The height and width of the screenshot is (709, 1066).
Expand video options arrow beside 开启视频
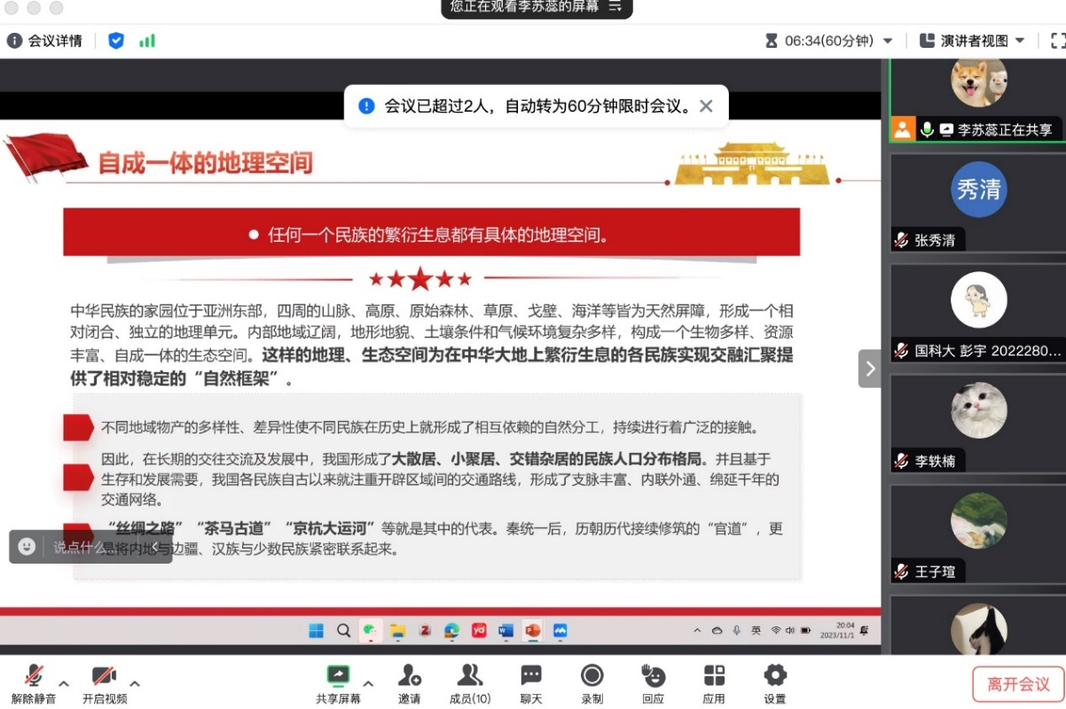135,683
